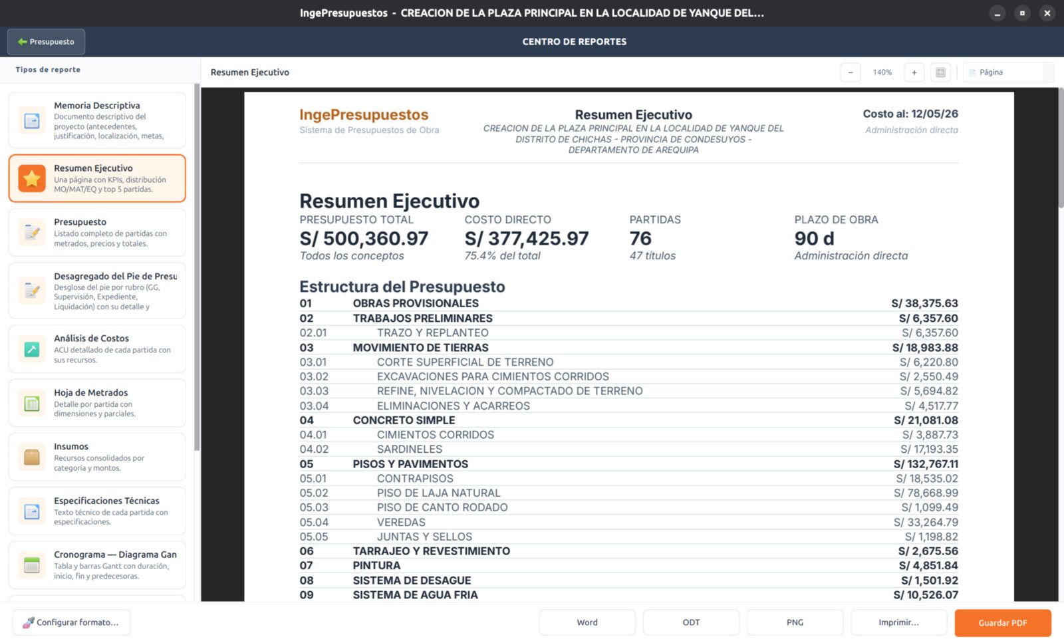The image size is (1064, 643).
Task: Click the "ELIMINACIONES Y ACARREOS" row
Action: point(629,406)
